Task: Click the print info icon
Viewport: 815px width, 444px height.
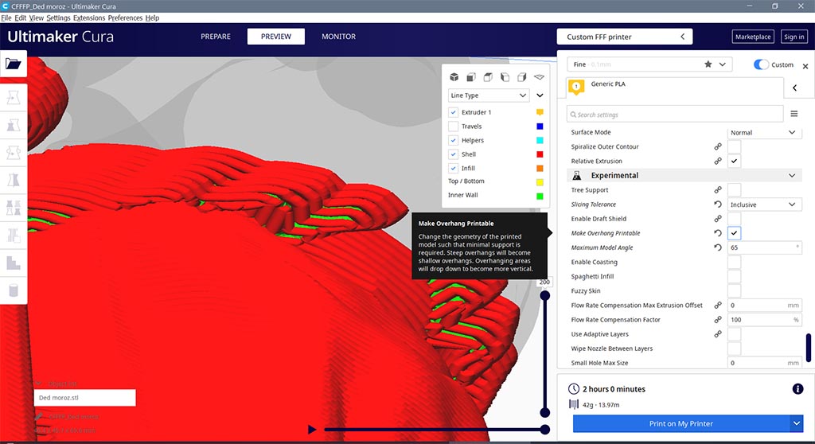Action: pyautogui.click(x=797, y=389)
